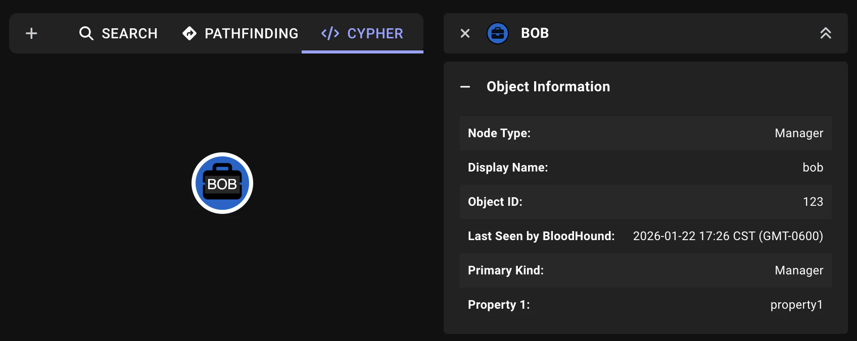Image resolution: width=857 pixels, height=341 pixels.
Task: Click the X icon on the BOB panel
Action: (x=464, y=33)
